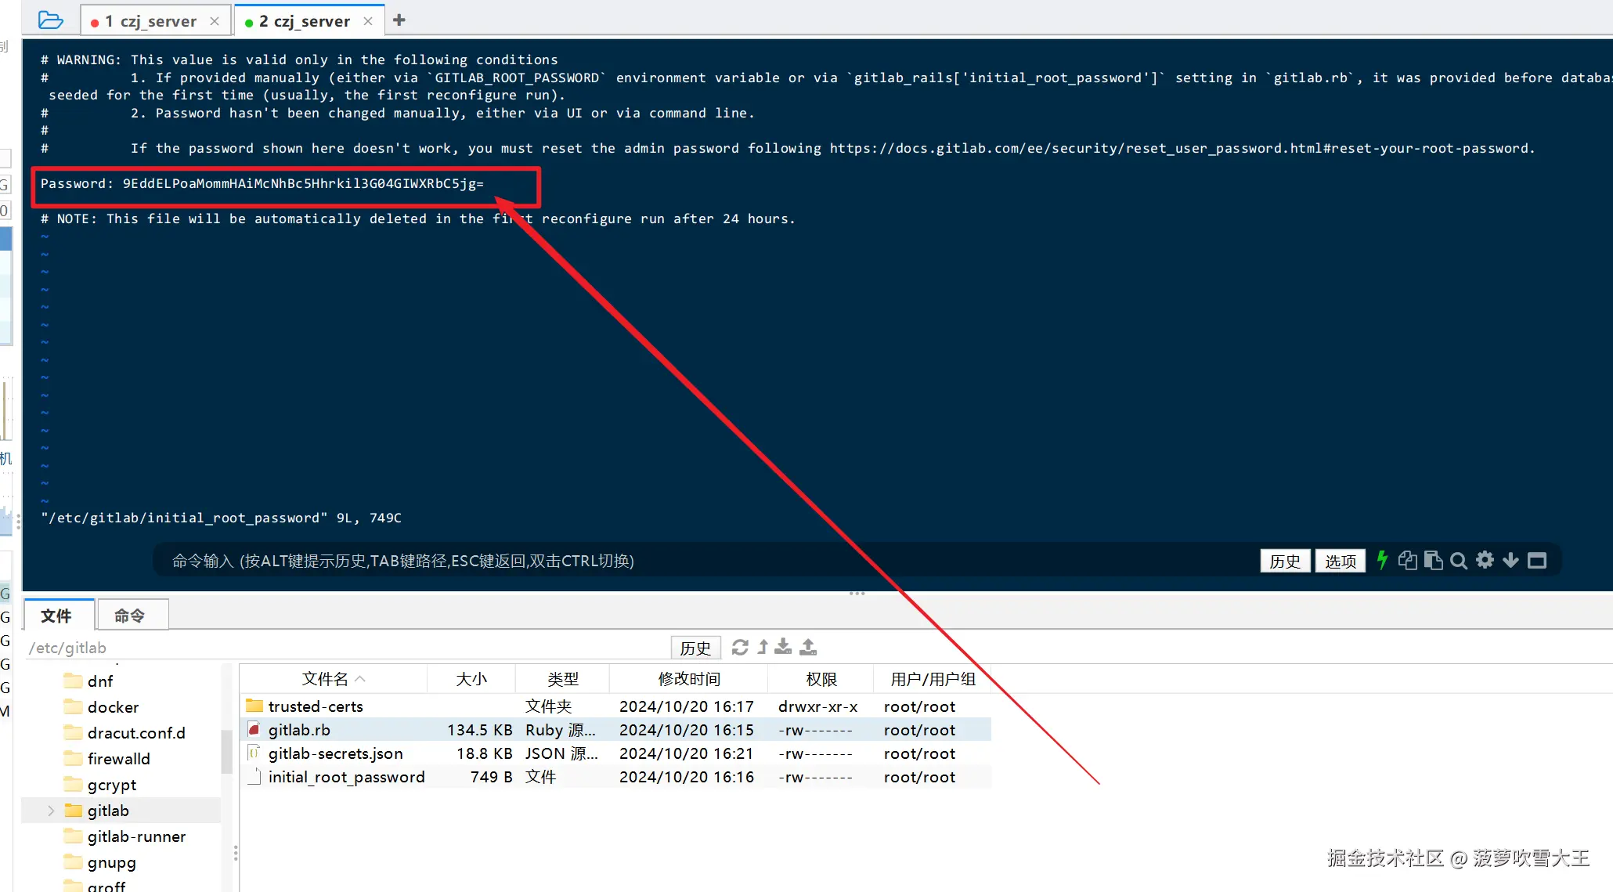Switch to the 命令 tab
This screenshot has height=892, width=1613.
129,616
